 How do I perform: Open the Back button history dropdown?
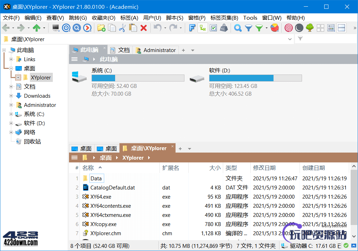pyautogui.click(x=13, y=28)
